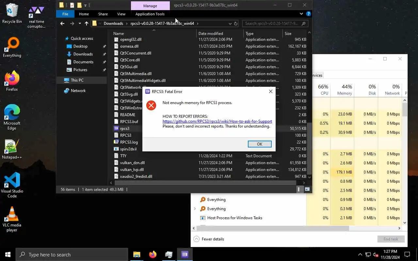Open the GitHub How-to-ask-for-Support link
Screen dimensions: 418x261
[x=217, y=121]
